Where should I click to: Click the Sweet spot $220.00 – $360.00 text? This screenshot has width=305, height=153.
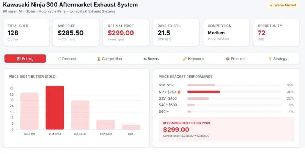point(186,136)
